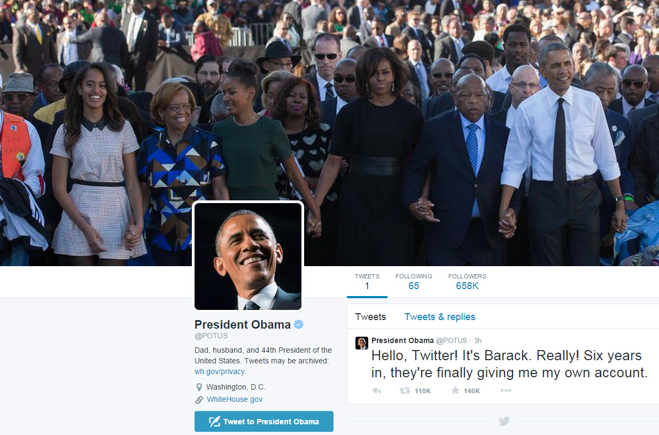The width and height of the screenshot is (659, 435).
Task: Open the Following 65 count
Action: coord(414,282)
